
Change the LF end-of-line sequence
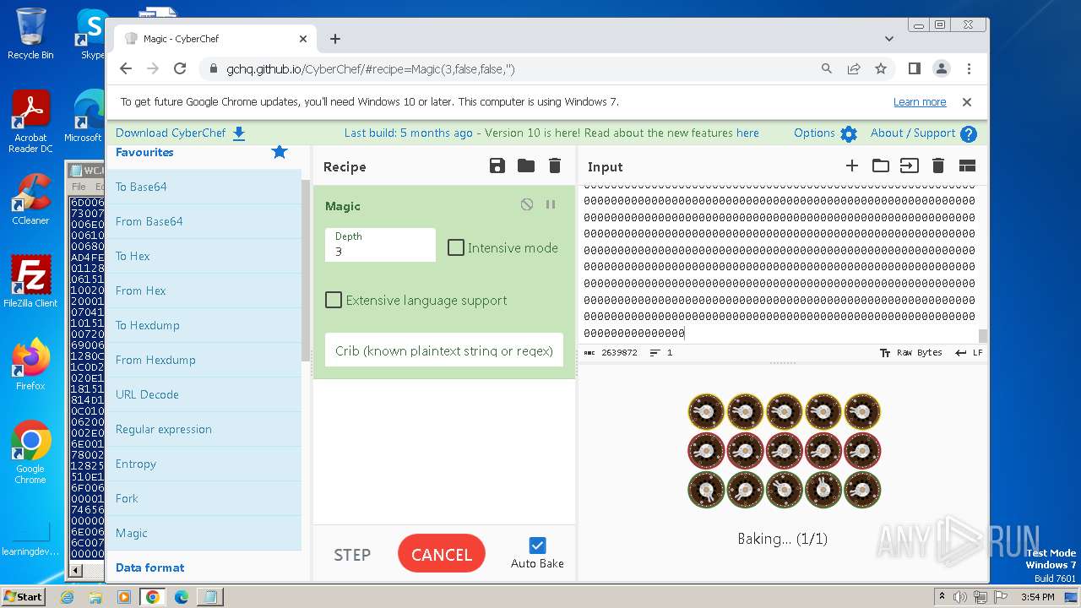point(969,353)
